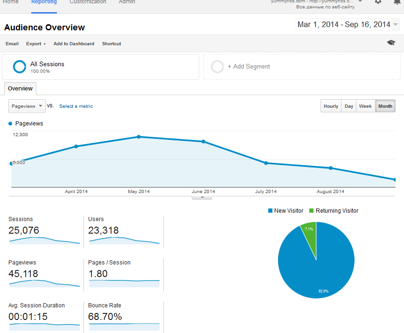
Task: Switch the chart to Day view
Action: pyautogui.click(x=348, y=106)
